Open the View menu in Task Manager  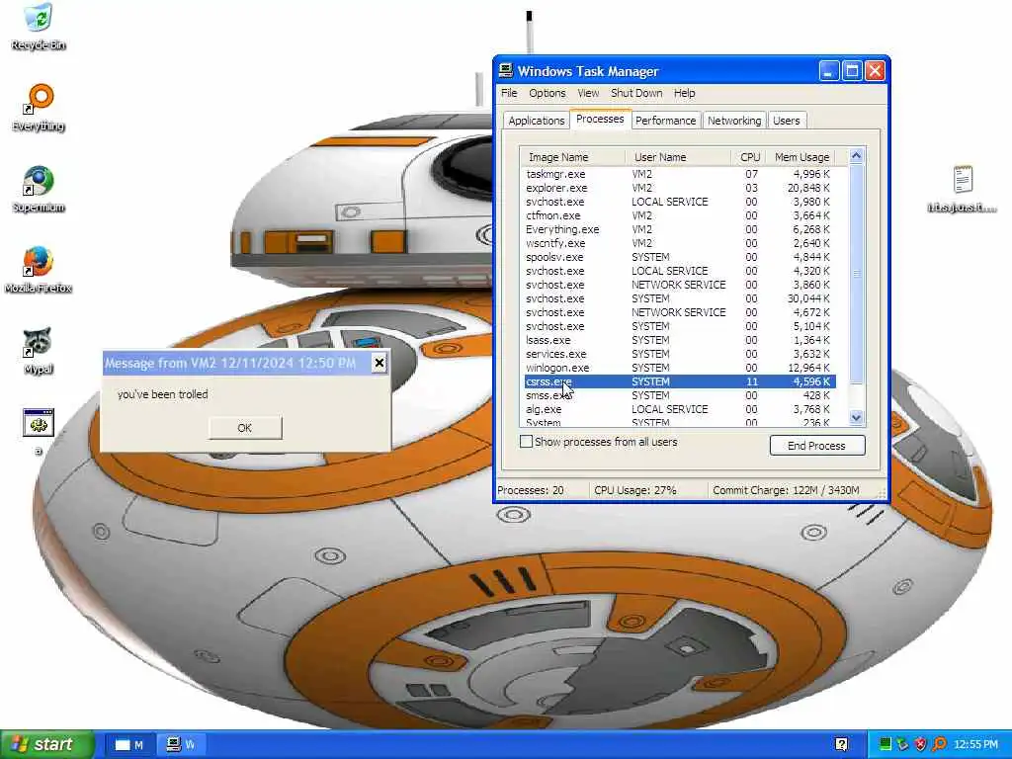(x=588, y=93)
